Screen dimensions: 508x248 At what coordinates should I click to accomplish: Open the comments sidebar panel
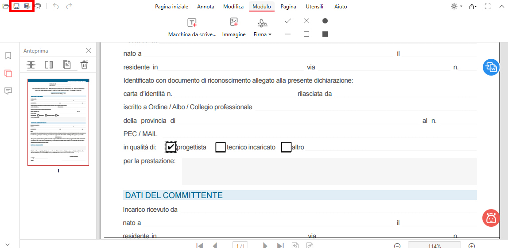tap(8, 91)
